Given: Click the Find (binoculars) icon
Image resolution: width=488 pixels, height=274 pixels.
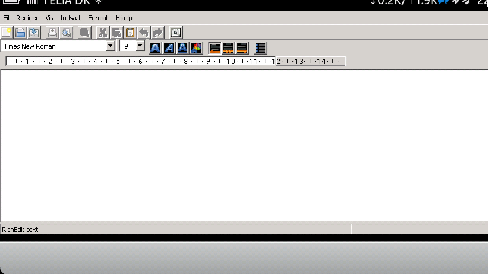Looking at the screenshot, I should [x=84, y=33].
